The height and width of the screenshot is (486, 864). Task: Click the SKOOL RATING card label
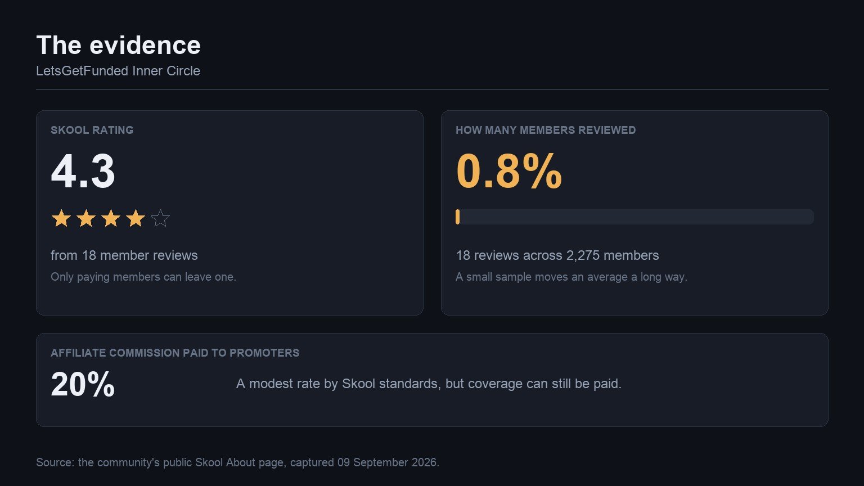tap(92, 130)
